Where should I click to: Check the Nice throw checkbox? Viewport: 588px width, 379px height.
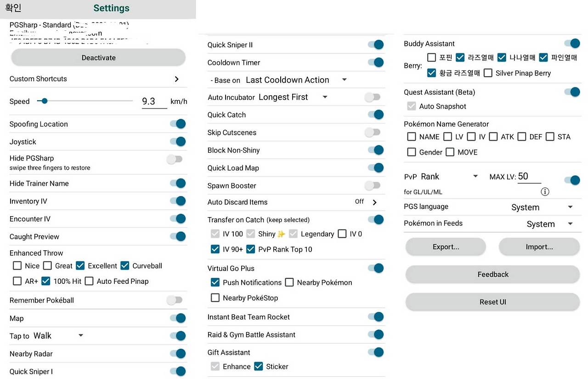[17, 266]
